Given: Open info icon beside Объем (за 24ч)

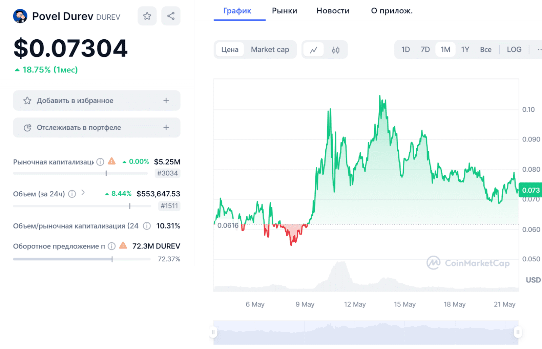Looking at the screenshot, I should pos(72,194).
